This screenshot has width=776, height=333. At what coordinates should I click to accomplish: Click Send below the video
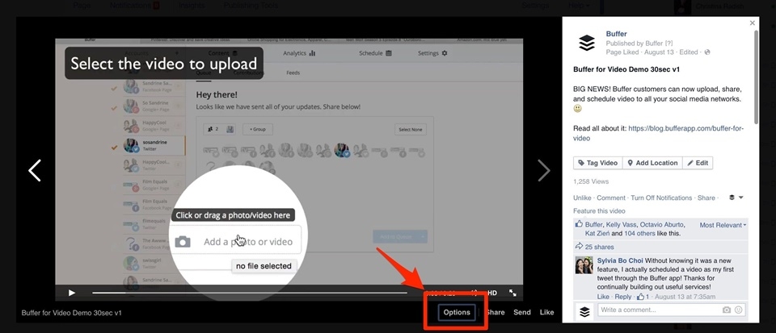522,312
